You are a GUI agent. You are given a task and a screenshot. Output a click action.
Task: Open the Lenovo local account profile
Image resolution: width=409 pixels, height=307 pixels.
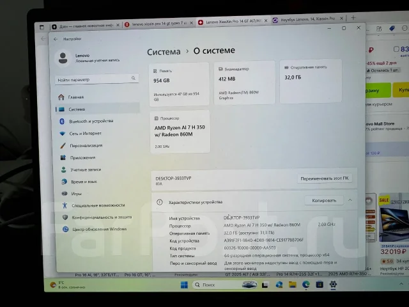pyautogui.click(x=89, y=58)
